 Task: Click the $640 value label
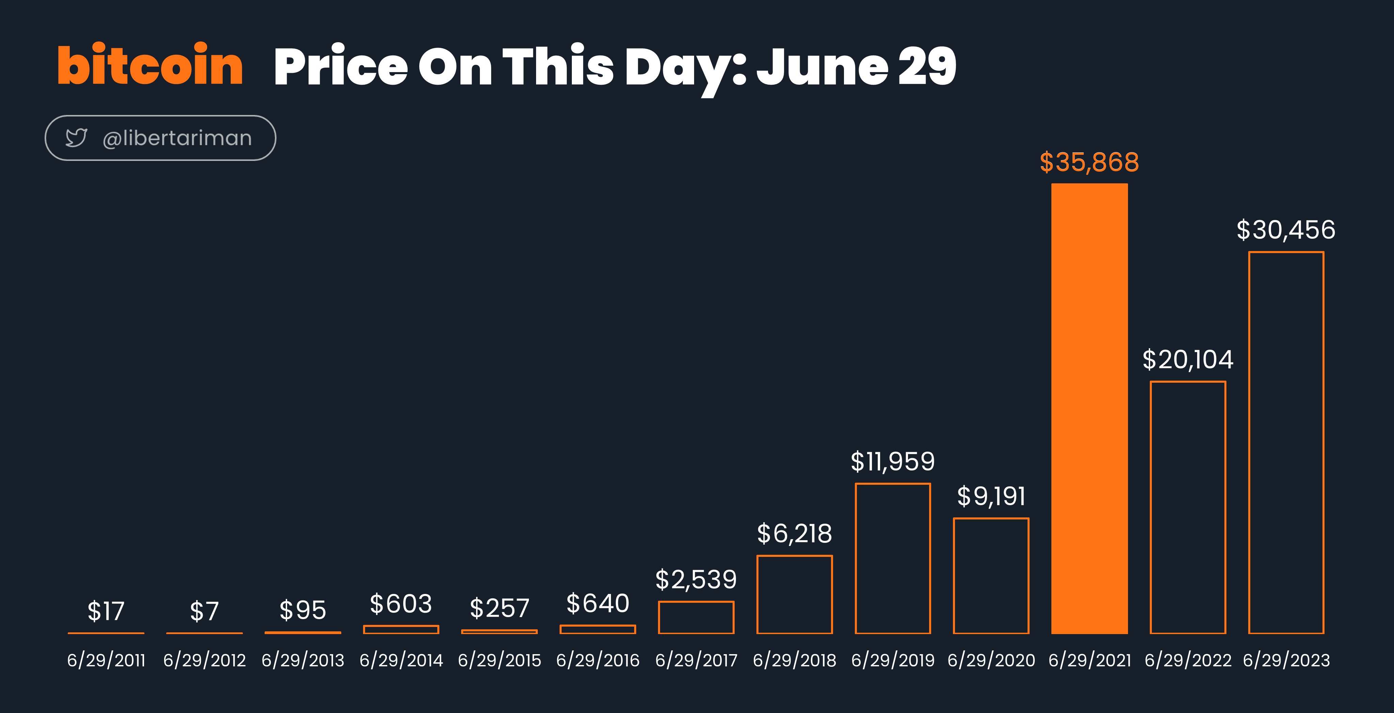point(598,603)
